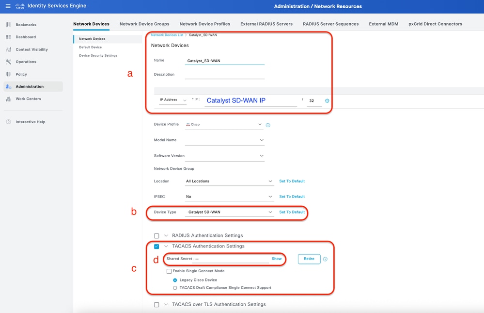Select Device Security Settings in submenu
484x313 pixels.
click(98, 56)
